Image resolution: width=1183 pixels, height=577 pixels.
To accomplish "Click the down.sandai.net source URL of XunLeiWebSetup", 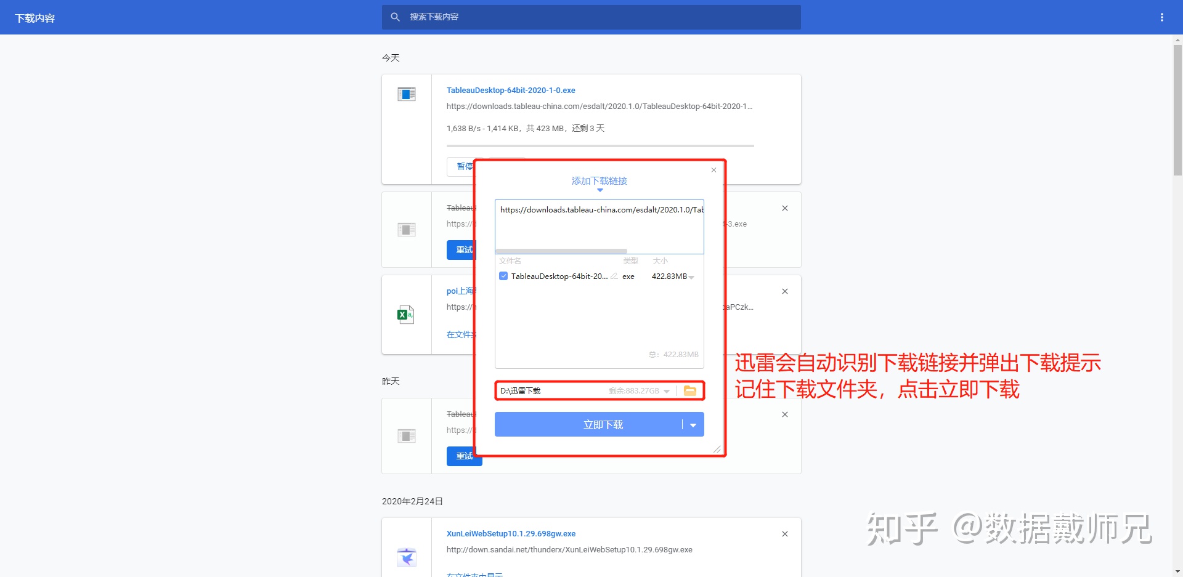I will (x=569, y=550).
